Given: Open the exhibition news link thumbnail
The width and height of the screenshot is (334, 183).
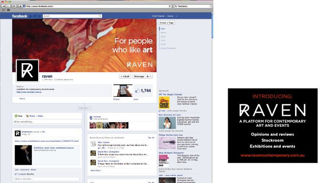Looking at the screenshot, I should (x=23, y=155).
